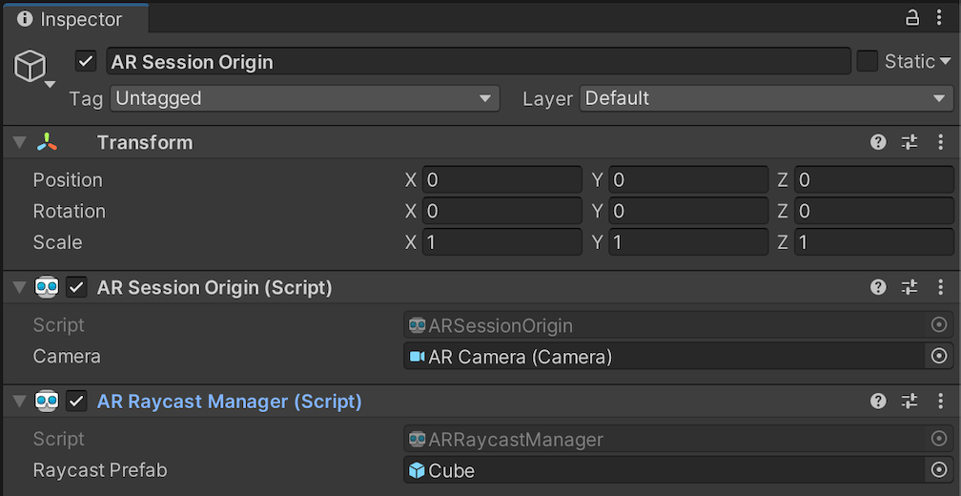
Task: Open AR Raycast Manager preset settings icon
Action: pos(910,402)
